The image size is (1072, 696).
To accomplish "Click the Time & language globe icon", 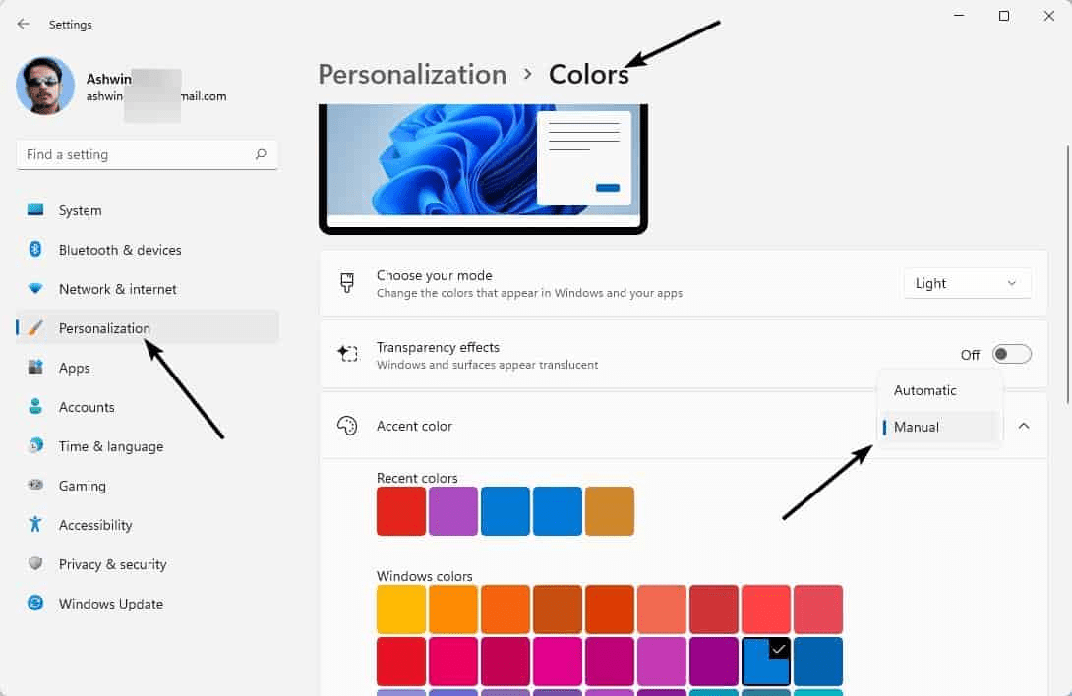I will coord(36,446).
